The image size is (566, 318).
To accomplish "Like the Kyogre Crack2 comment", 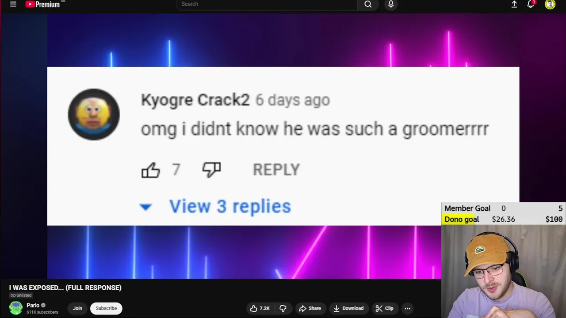I will click(x=151, y=170).
